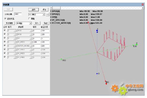The image size is (147, 98).
Task: Click the red X axis 100 marker at the bottom
Action: click(106, 84)
